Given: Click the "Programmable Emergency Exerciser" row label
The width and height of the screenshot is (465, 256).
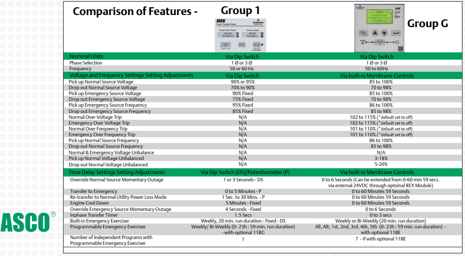Looking at the screenshot, I should pos(108,227).
